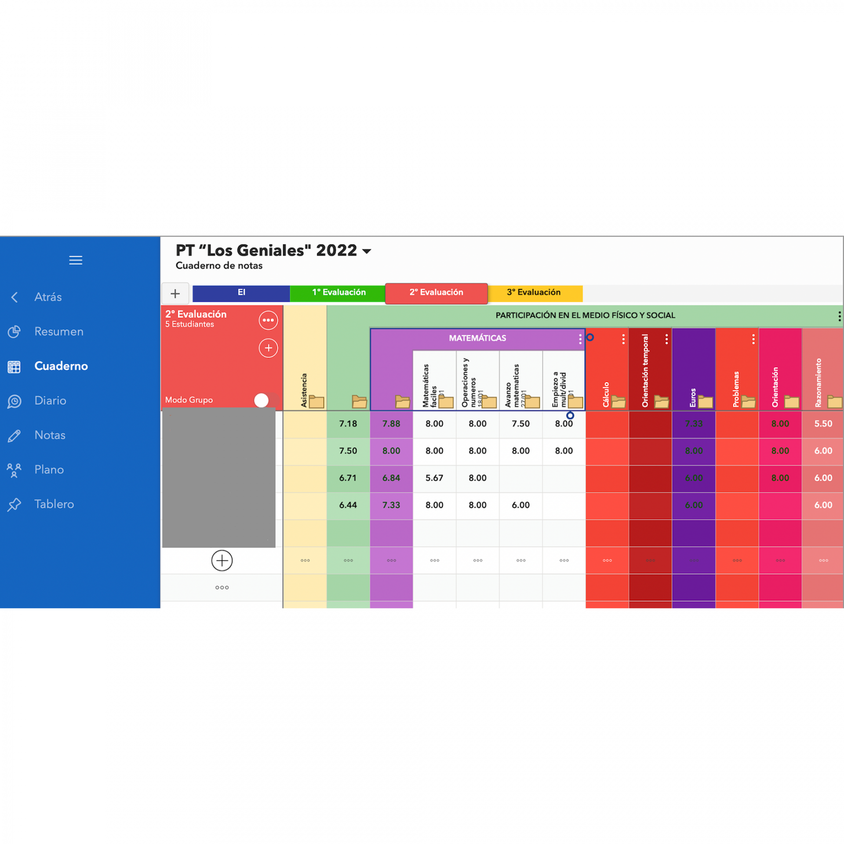Click the Diario chat icon
Screen dimensions: 844x844
(14, 401)
